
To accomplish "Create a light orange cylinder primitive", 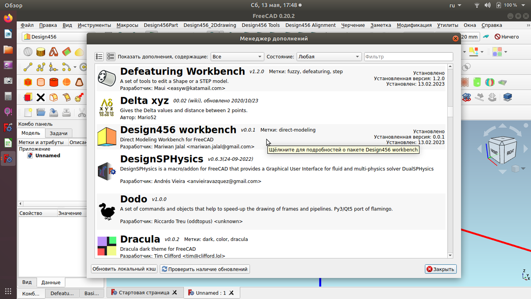I will point(41,82).
